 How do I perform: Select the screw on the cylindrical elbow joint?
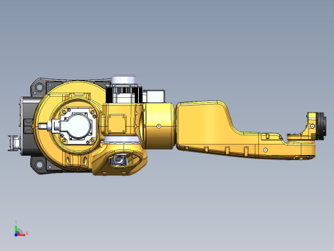pyautogui.click(x=159, y=126)
